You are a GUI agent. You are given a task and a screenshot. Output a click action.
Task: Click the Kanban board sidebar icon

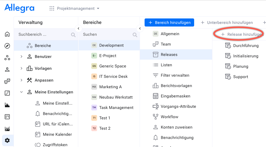(7, 117)
